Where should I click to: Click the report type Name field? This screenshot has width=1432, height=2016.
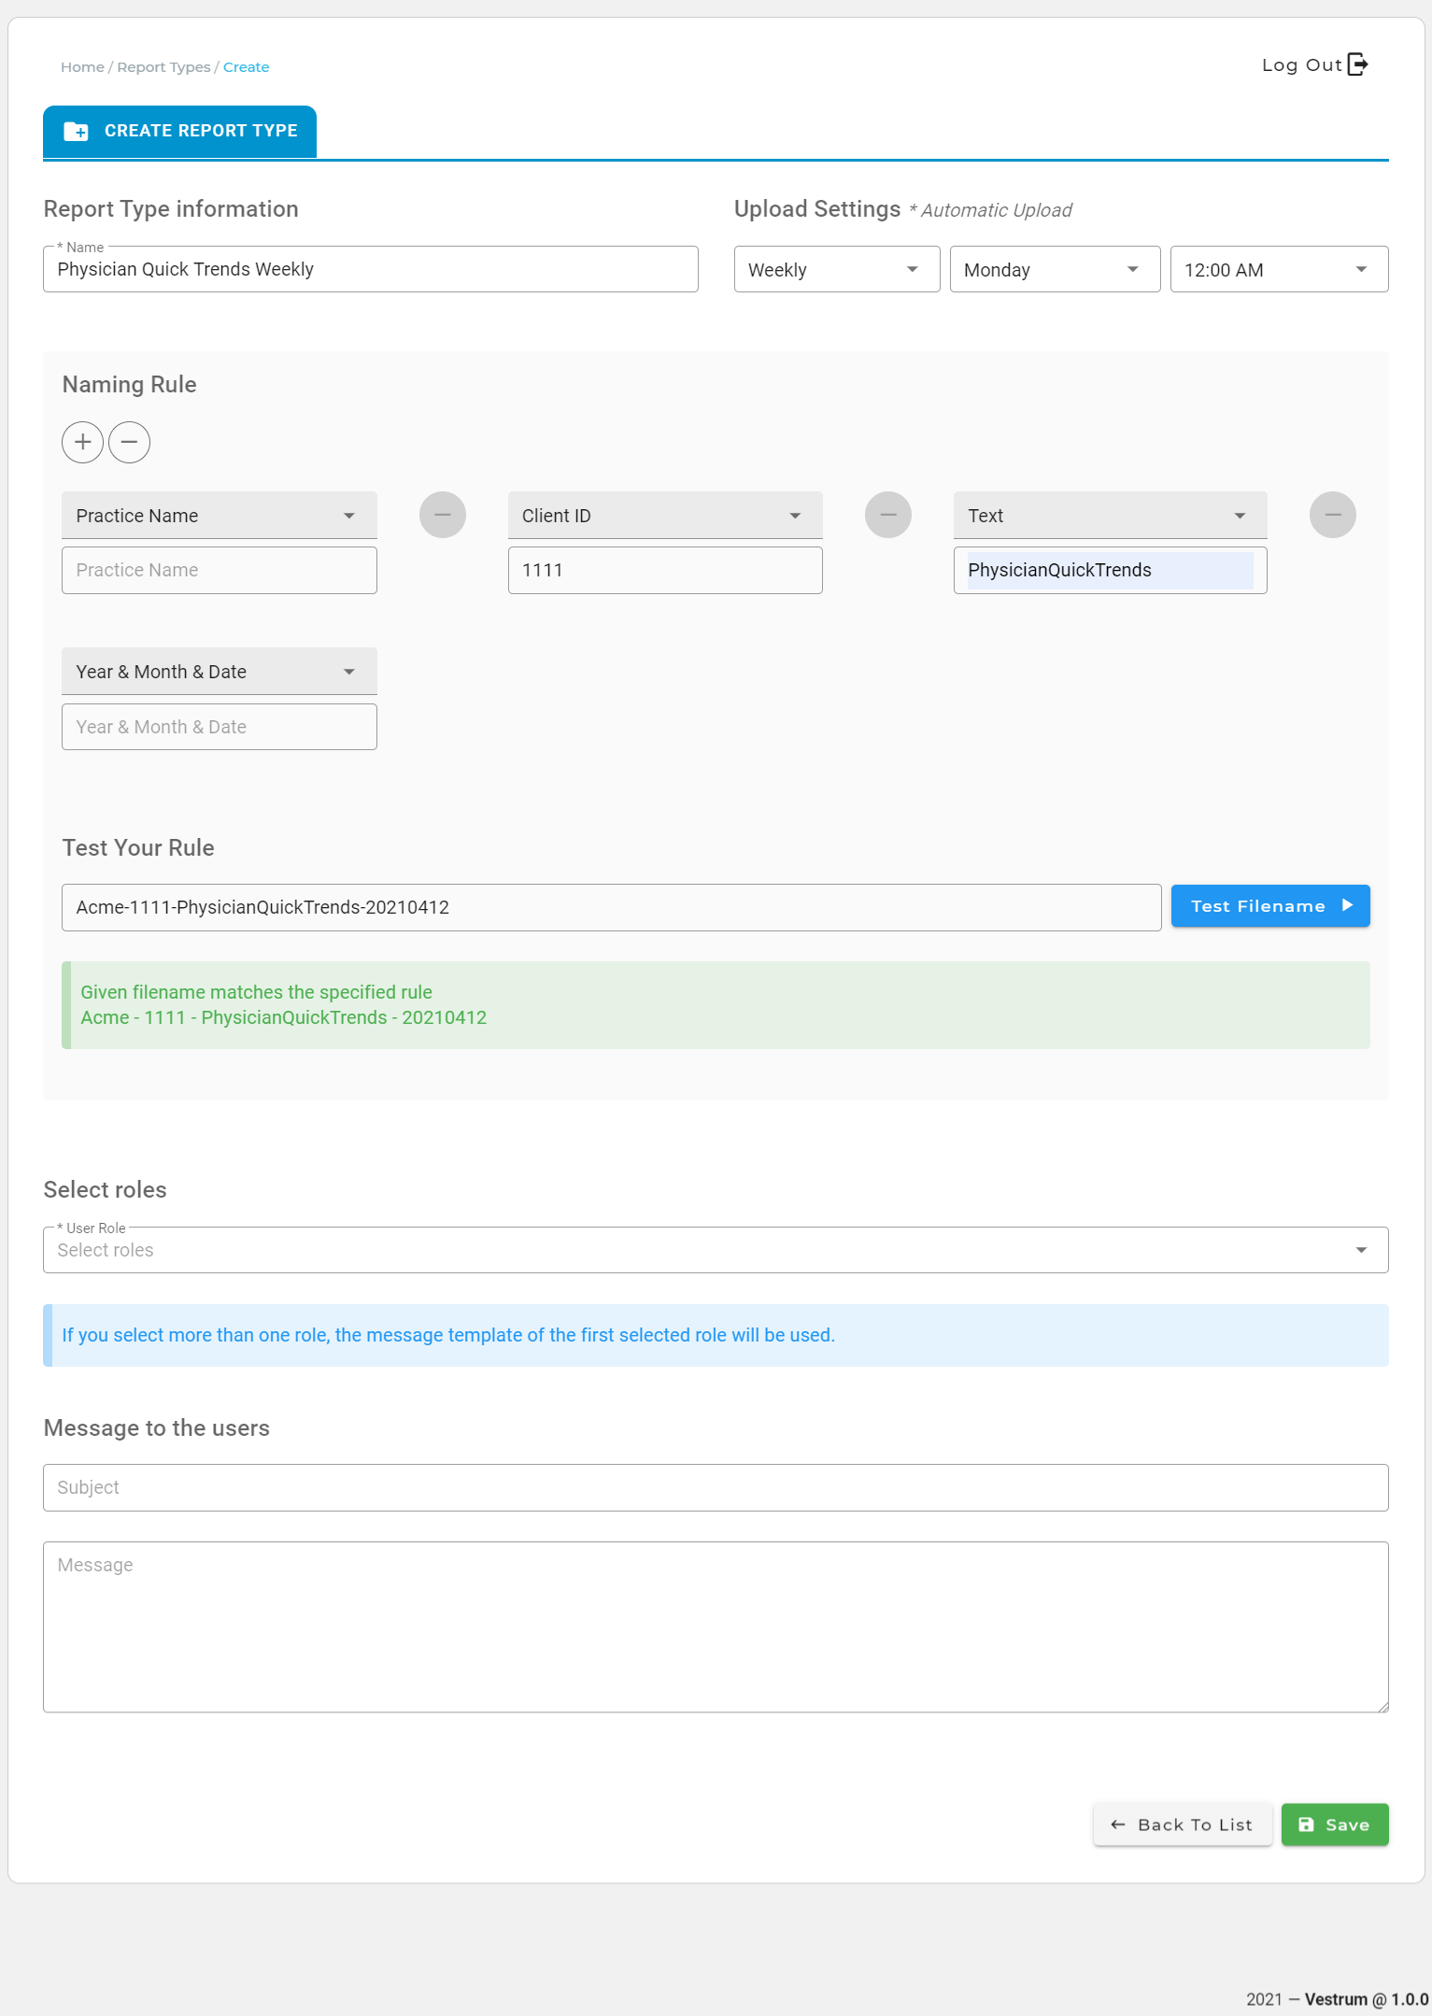pyautogui.click(x=371, y=269)
